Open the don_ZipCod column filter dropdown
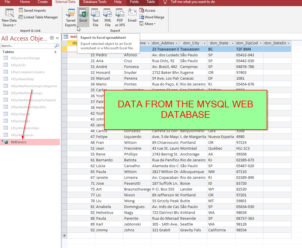Screen dimensions: 302x248 (261, 43)
